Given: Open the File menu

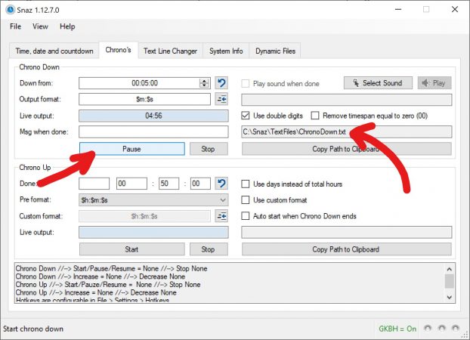Looking at the screenshot, I should 15,26.
